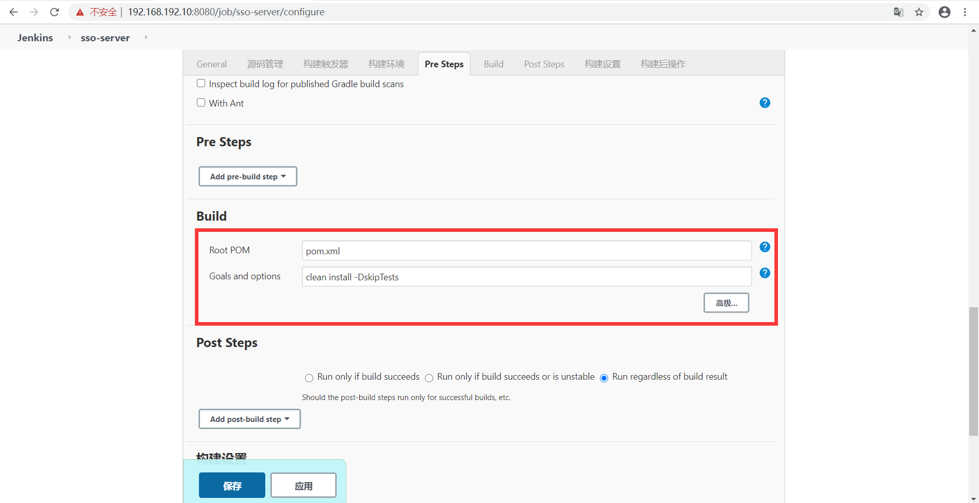Select the Pre Steps tab

pyautogui.click(x=444, y=64)
